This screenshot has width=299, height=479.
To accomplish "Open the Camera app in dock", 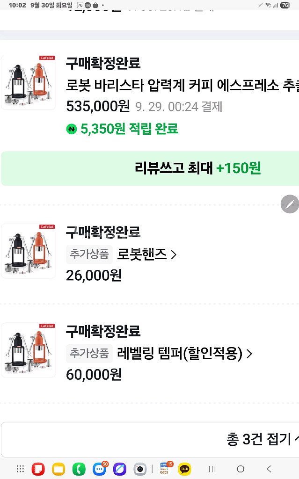I will tap(140, 469).
